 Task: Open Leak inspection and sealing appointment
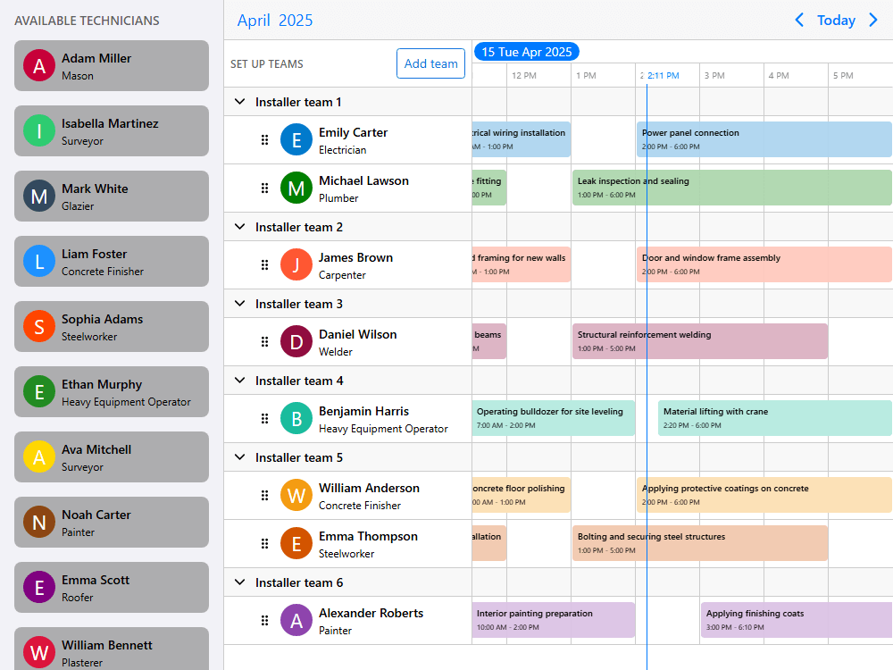coord(732,188)
